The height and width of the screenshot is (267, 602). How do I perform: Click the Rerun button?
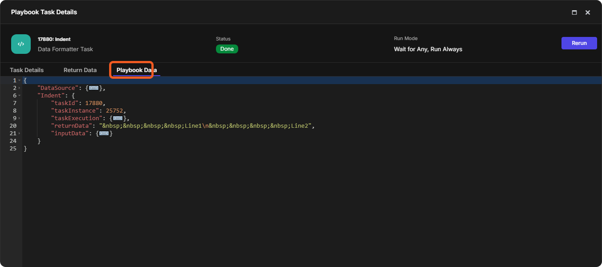[x=579, y=43]
